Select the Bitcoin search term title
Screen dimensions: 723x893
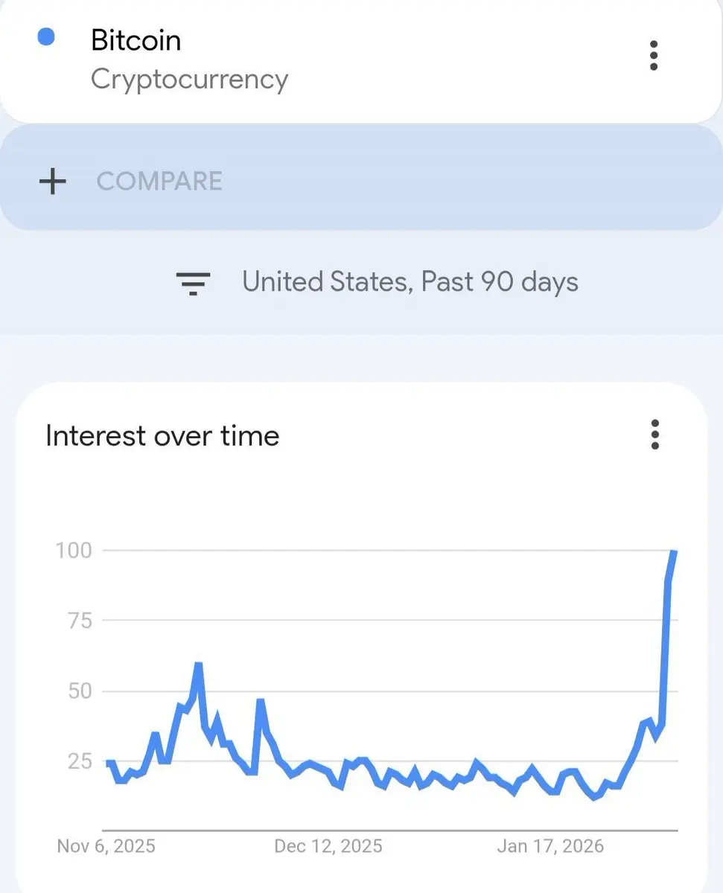(136, 40)
